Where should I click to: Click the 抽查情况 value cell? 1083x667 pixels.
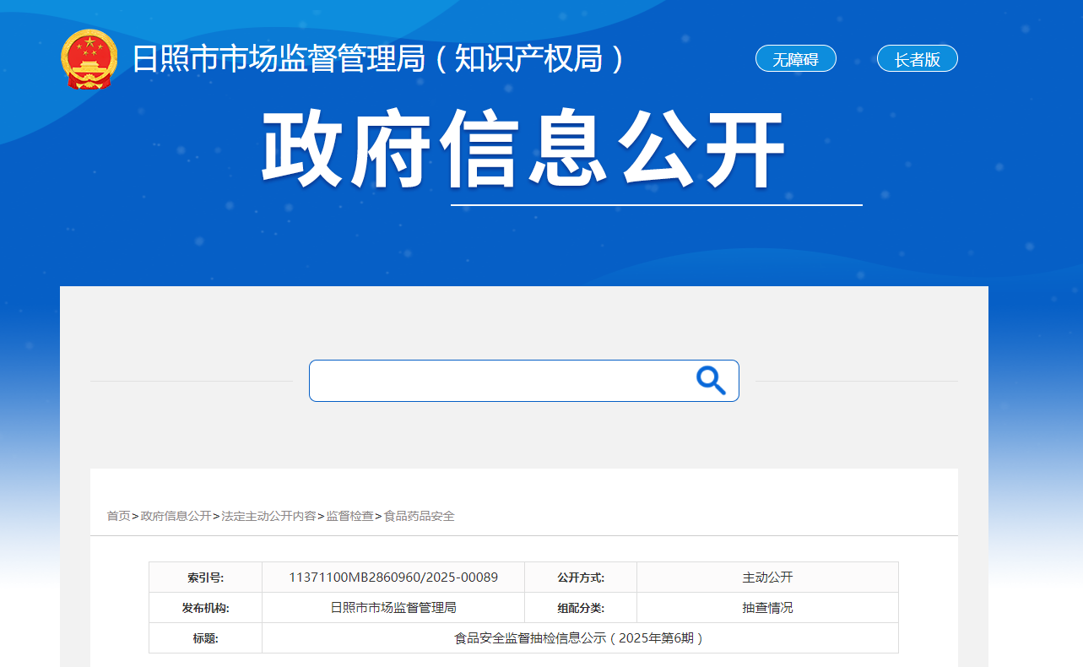click(767, 608)
